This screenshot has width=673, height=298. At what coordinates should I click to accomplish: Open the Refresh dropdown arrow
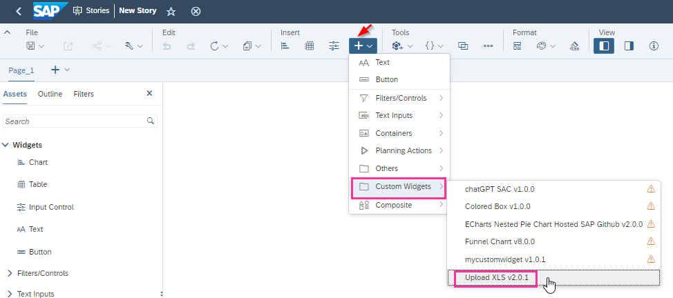(225, 46)
